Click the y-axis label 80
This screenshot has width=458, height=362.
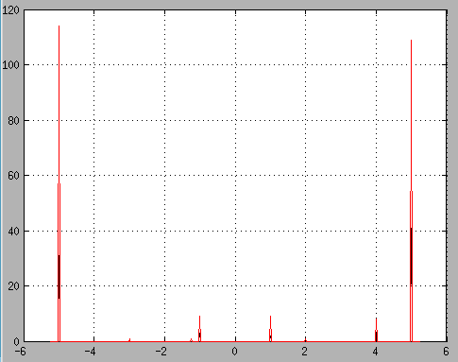point(13,121)
